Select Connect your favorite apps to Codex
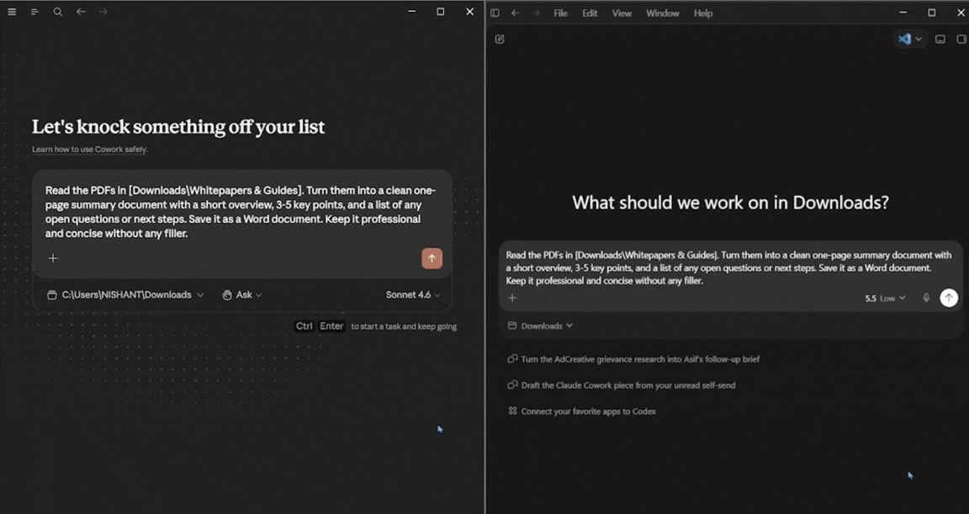This screenshot has height=514, width=969. pyautogui.click(x=582, y=411)
